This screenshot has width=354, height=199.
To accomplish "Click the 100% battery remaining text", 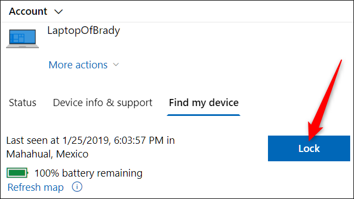I will pos(89,173).
